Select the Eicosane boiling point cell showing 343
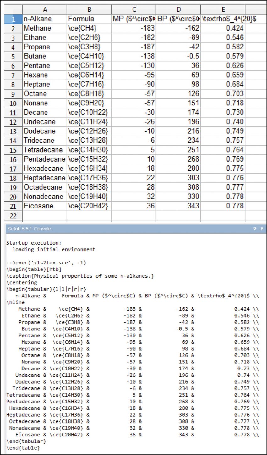The image size is (267, 455). 179,206
